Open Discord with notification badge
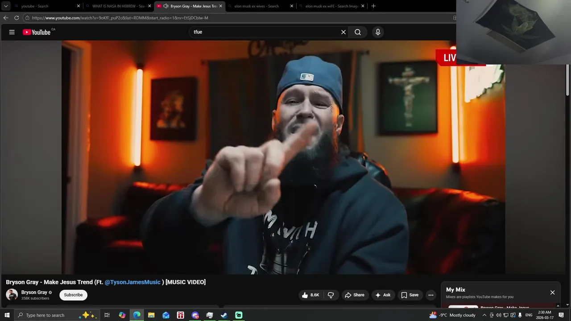Viewport: 571px width, 321px height. click(x=195, y=315)
